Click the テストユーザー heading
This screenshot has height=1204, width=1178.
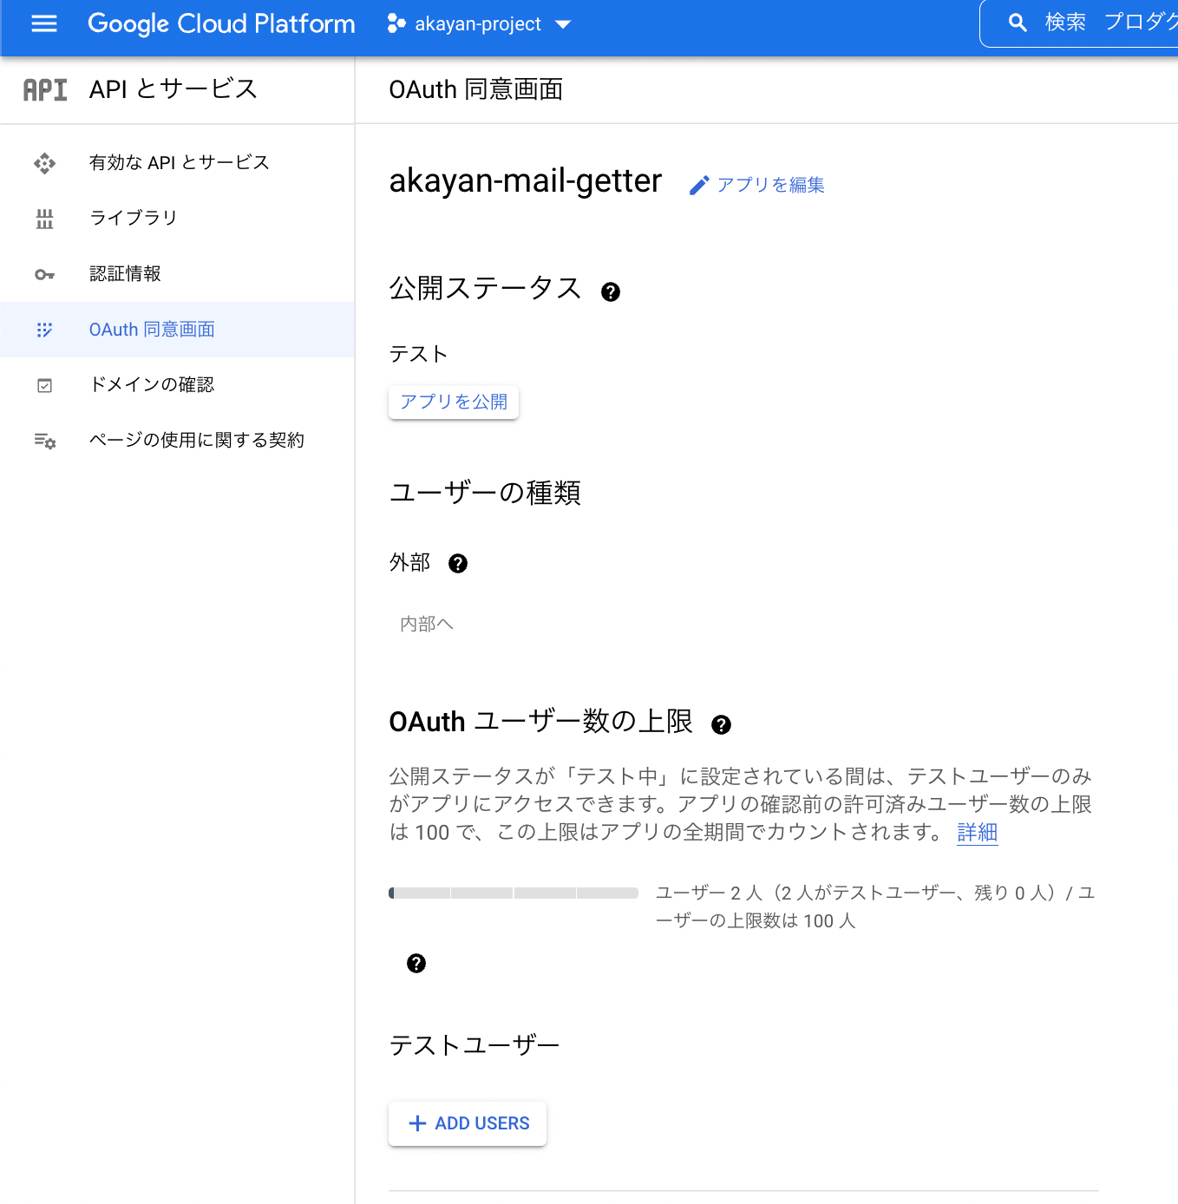click(474, 1045)
